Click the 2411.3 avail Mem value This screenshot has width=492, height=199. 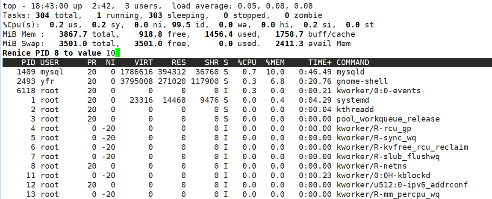[289, 44]
